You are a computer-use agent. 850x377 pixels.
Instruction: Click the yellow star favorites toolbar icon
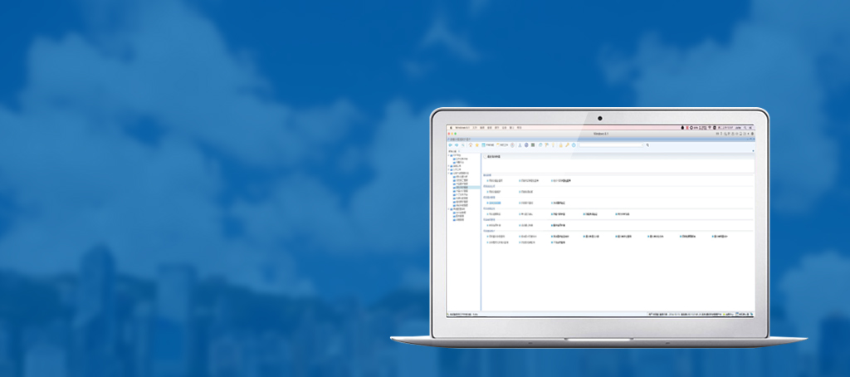(x=476, y=144)
